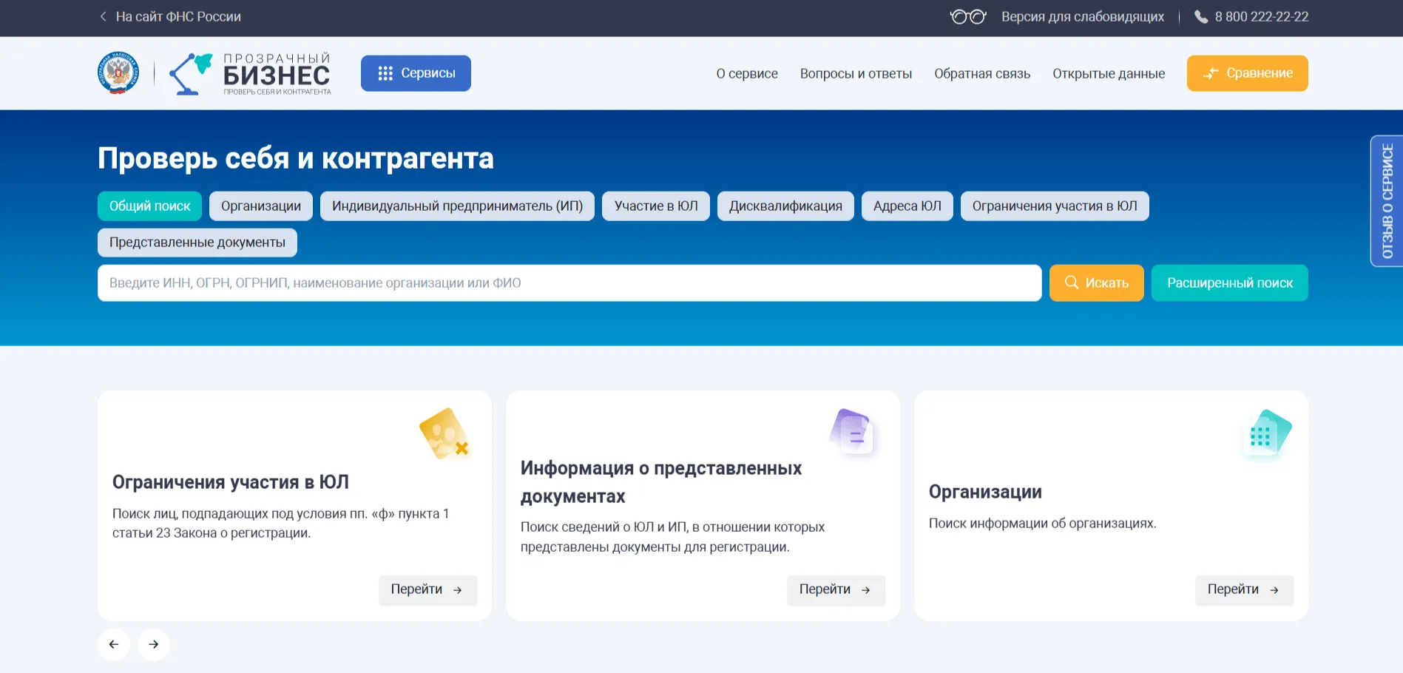Open the Вопросы и ответы menu item
Viewport: 1403px width, 673px height.
(x=856, y=73)
